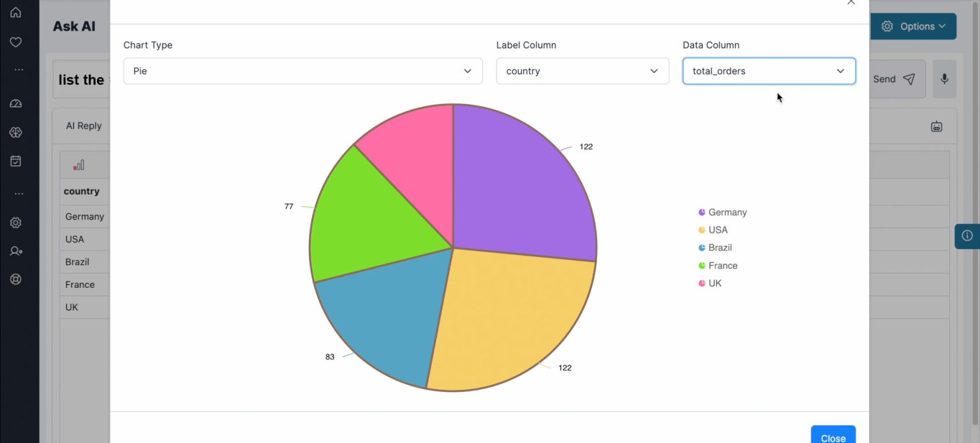The image size is (980, 443).
Task: Select the UK row in the country table
Action: click(77, 307)
